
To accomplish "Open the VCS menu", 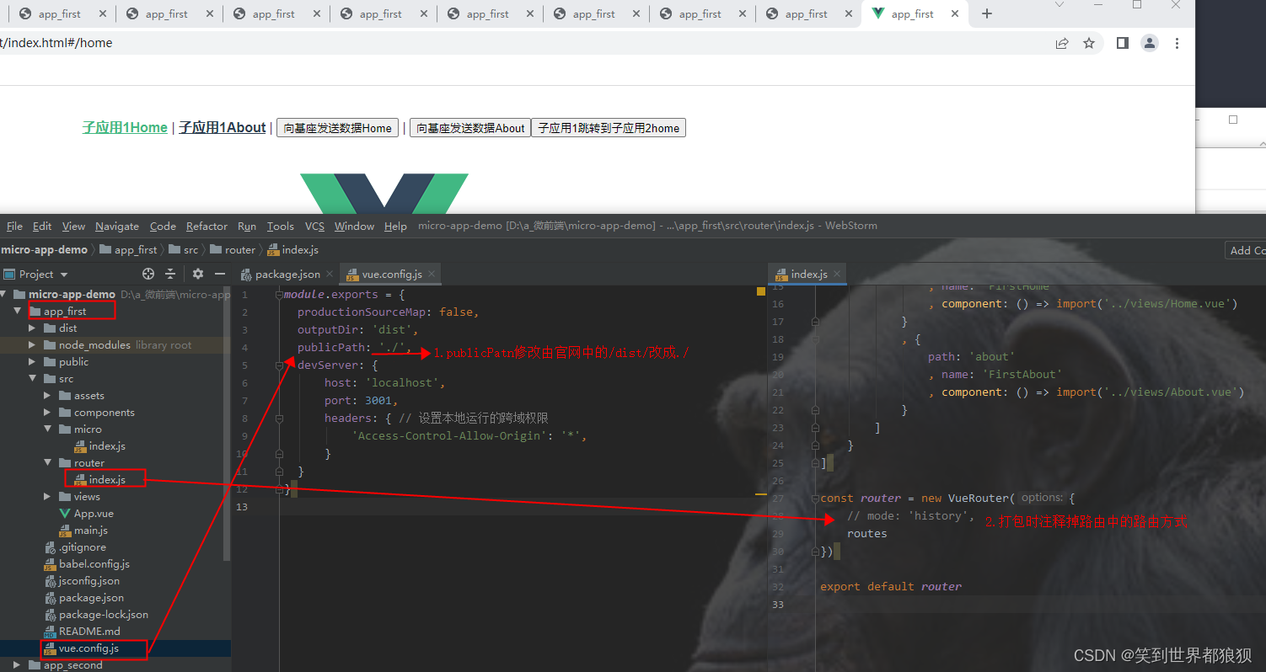I will [314, 226].
